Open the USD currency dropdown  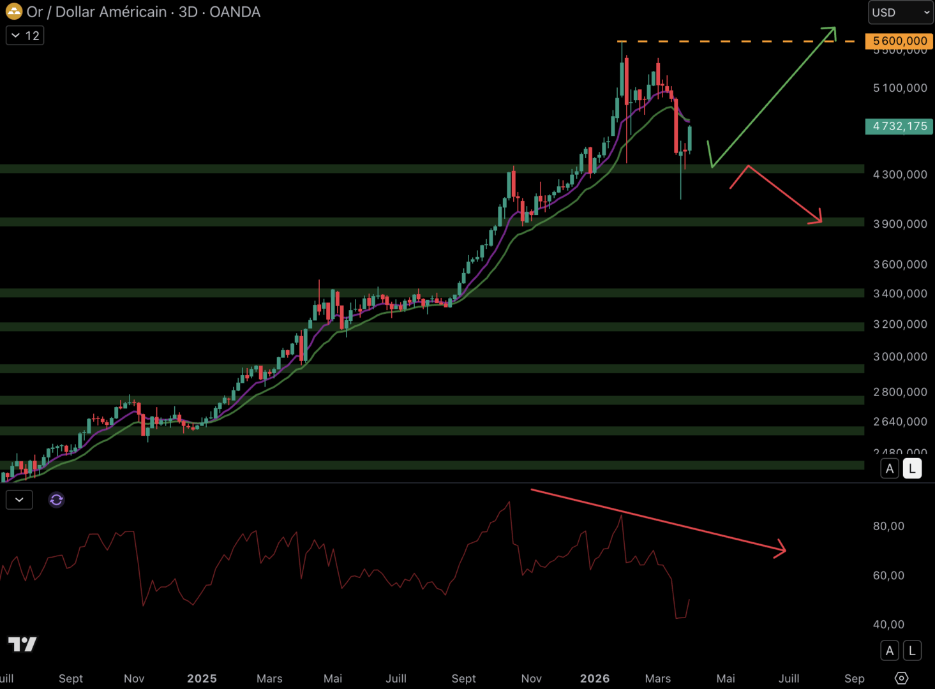click(x=900, y=11)
